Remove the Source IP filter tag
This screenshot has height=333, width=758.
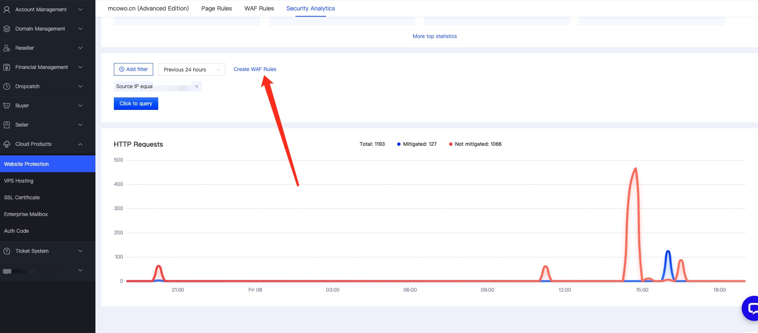[197, 86]
